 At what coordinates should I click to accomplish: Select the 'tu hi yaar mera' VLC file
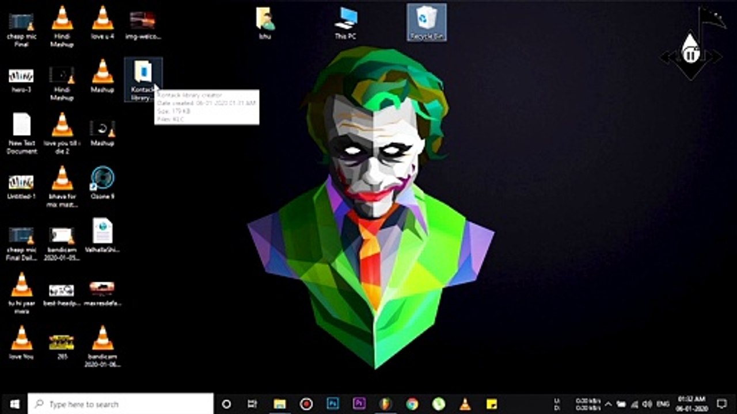click(21, 293)
